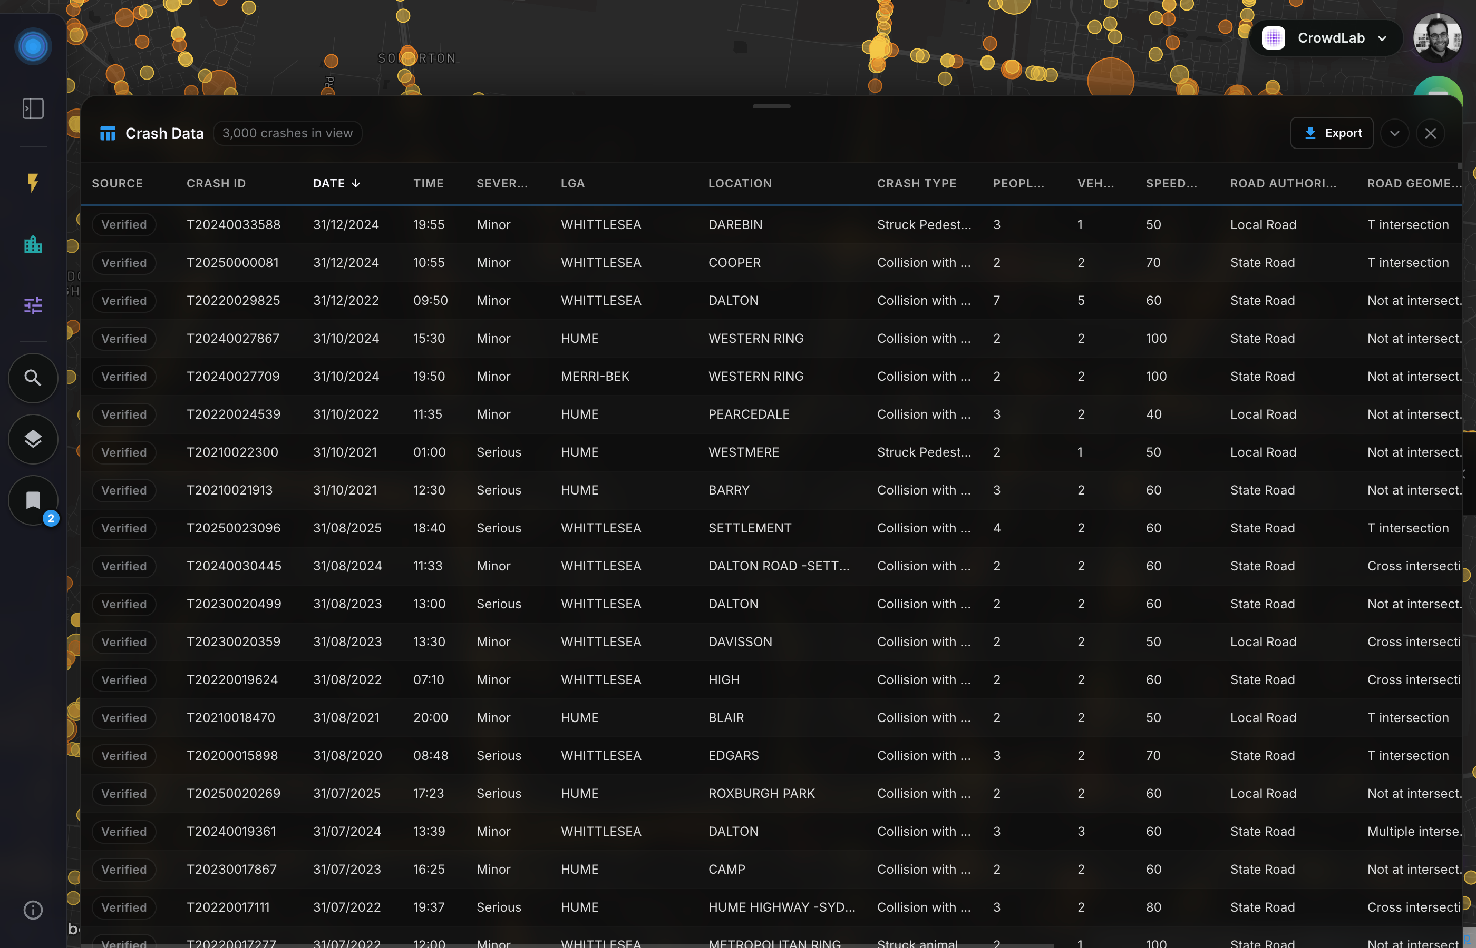
Task: Open the filter sliders icon
Action: 33,305
